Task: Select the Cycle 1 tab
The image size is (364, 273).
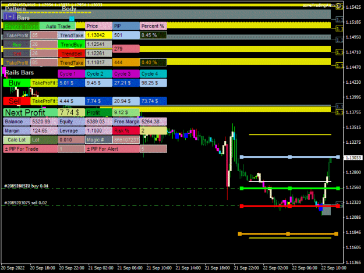Action: coord(72,74)
